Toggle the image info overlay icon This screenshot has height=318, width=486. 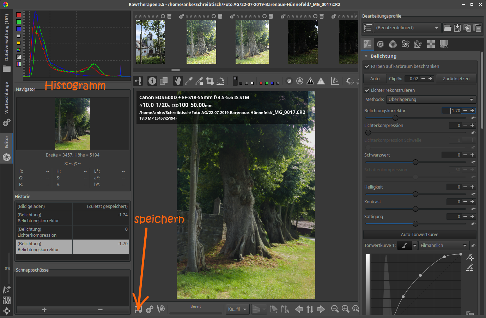pos(152,81)
